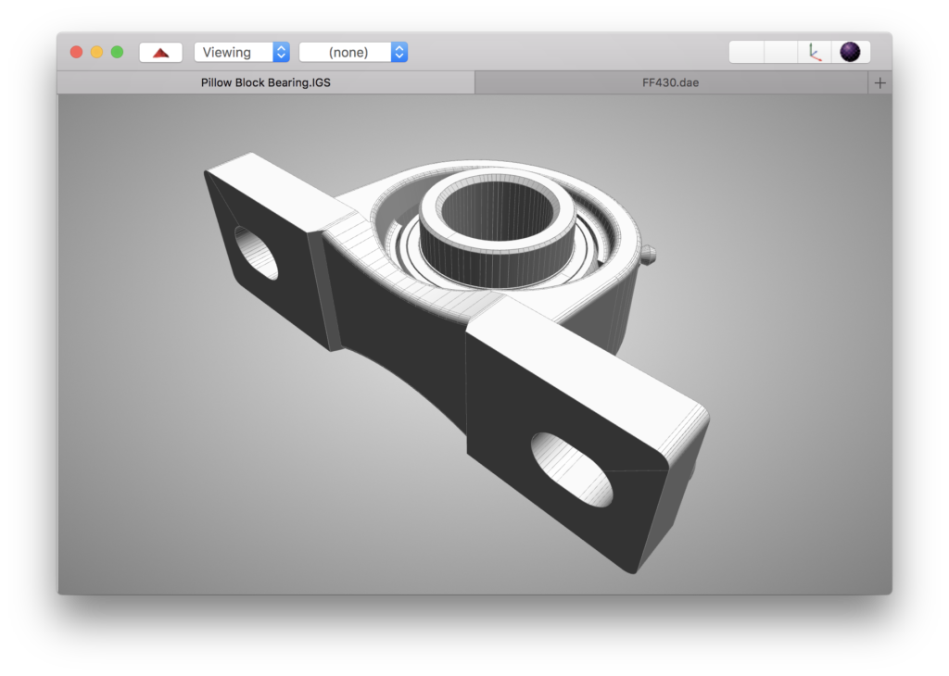This screenshot has height=676, width=949.
Task: Click the green zoom button in the title bar
Action: click(115, 52)
